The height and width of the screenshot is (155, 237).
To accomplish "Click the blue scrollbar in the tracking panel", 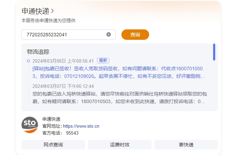I will click(x=214, y=52).
